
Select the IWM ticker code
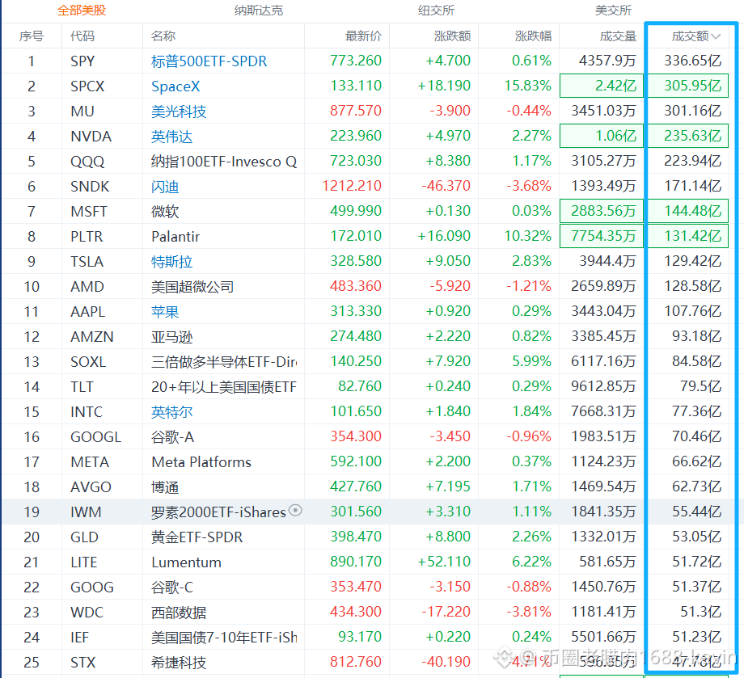[86, 512]
